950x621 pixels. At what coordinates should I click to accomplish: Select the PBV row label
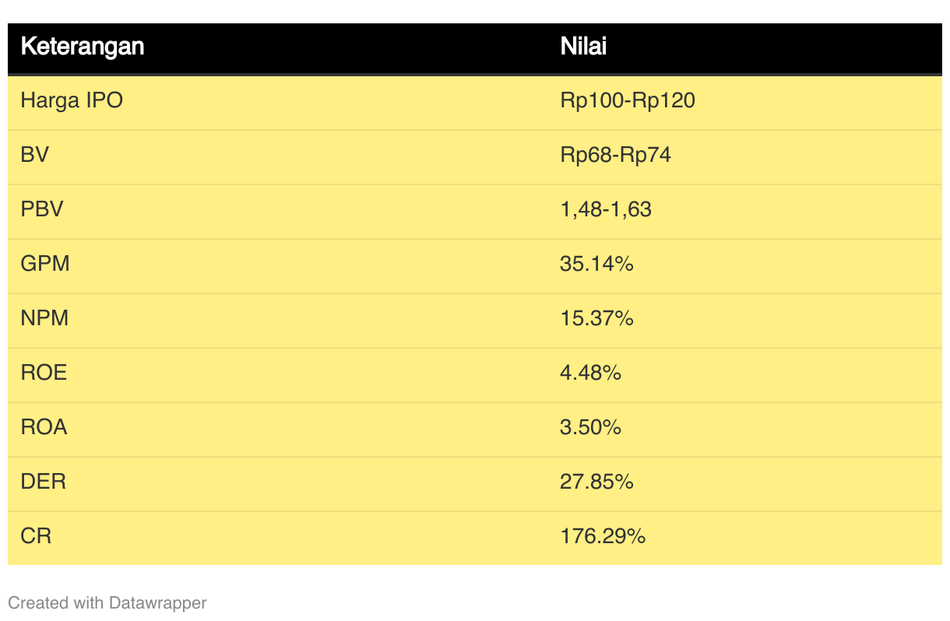pyautogui.click(x=41, y=209)
